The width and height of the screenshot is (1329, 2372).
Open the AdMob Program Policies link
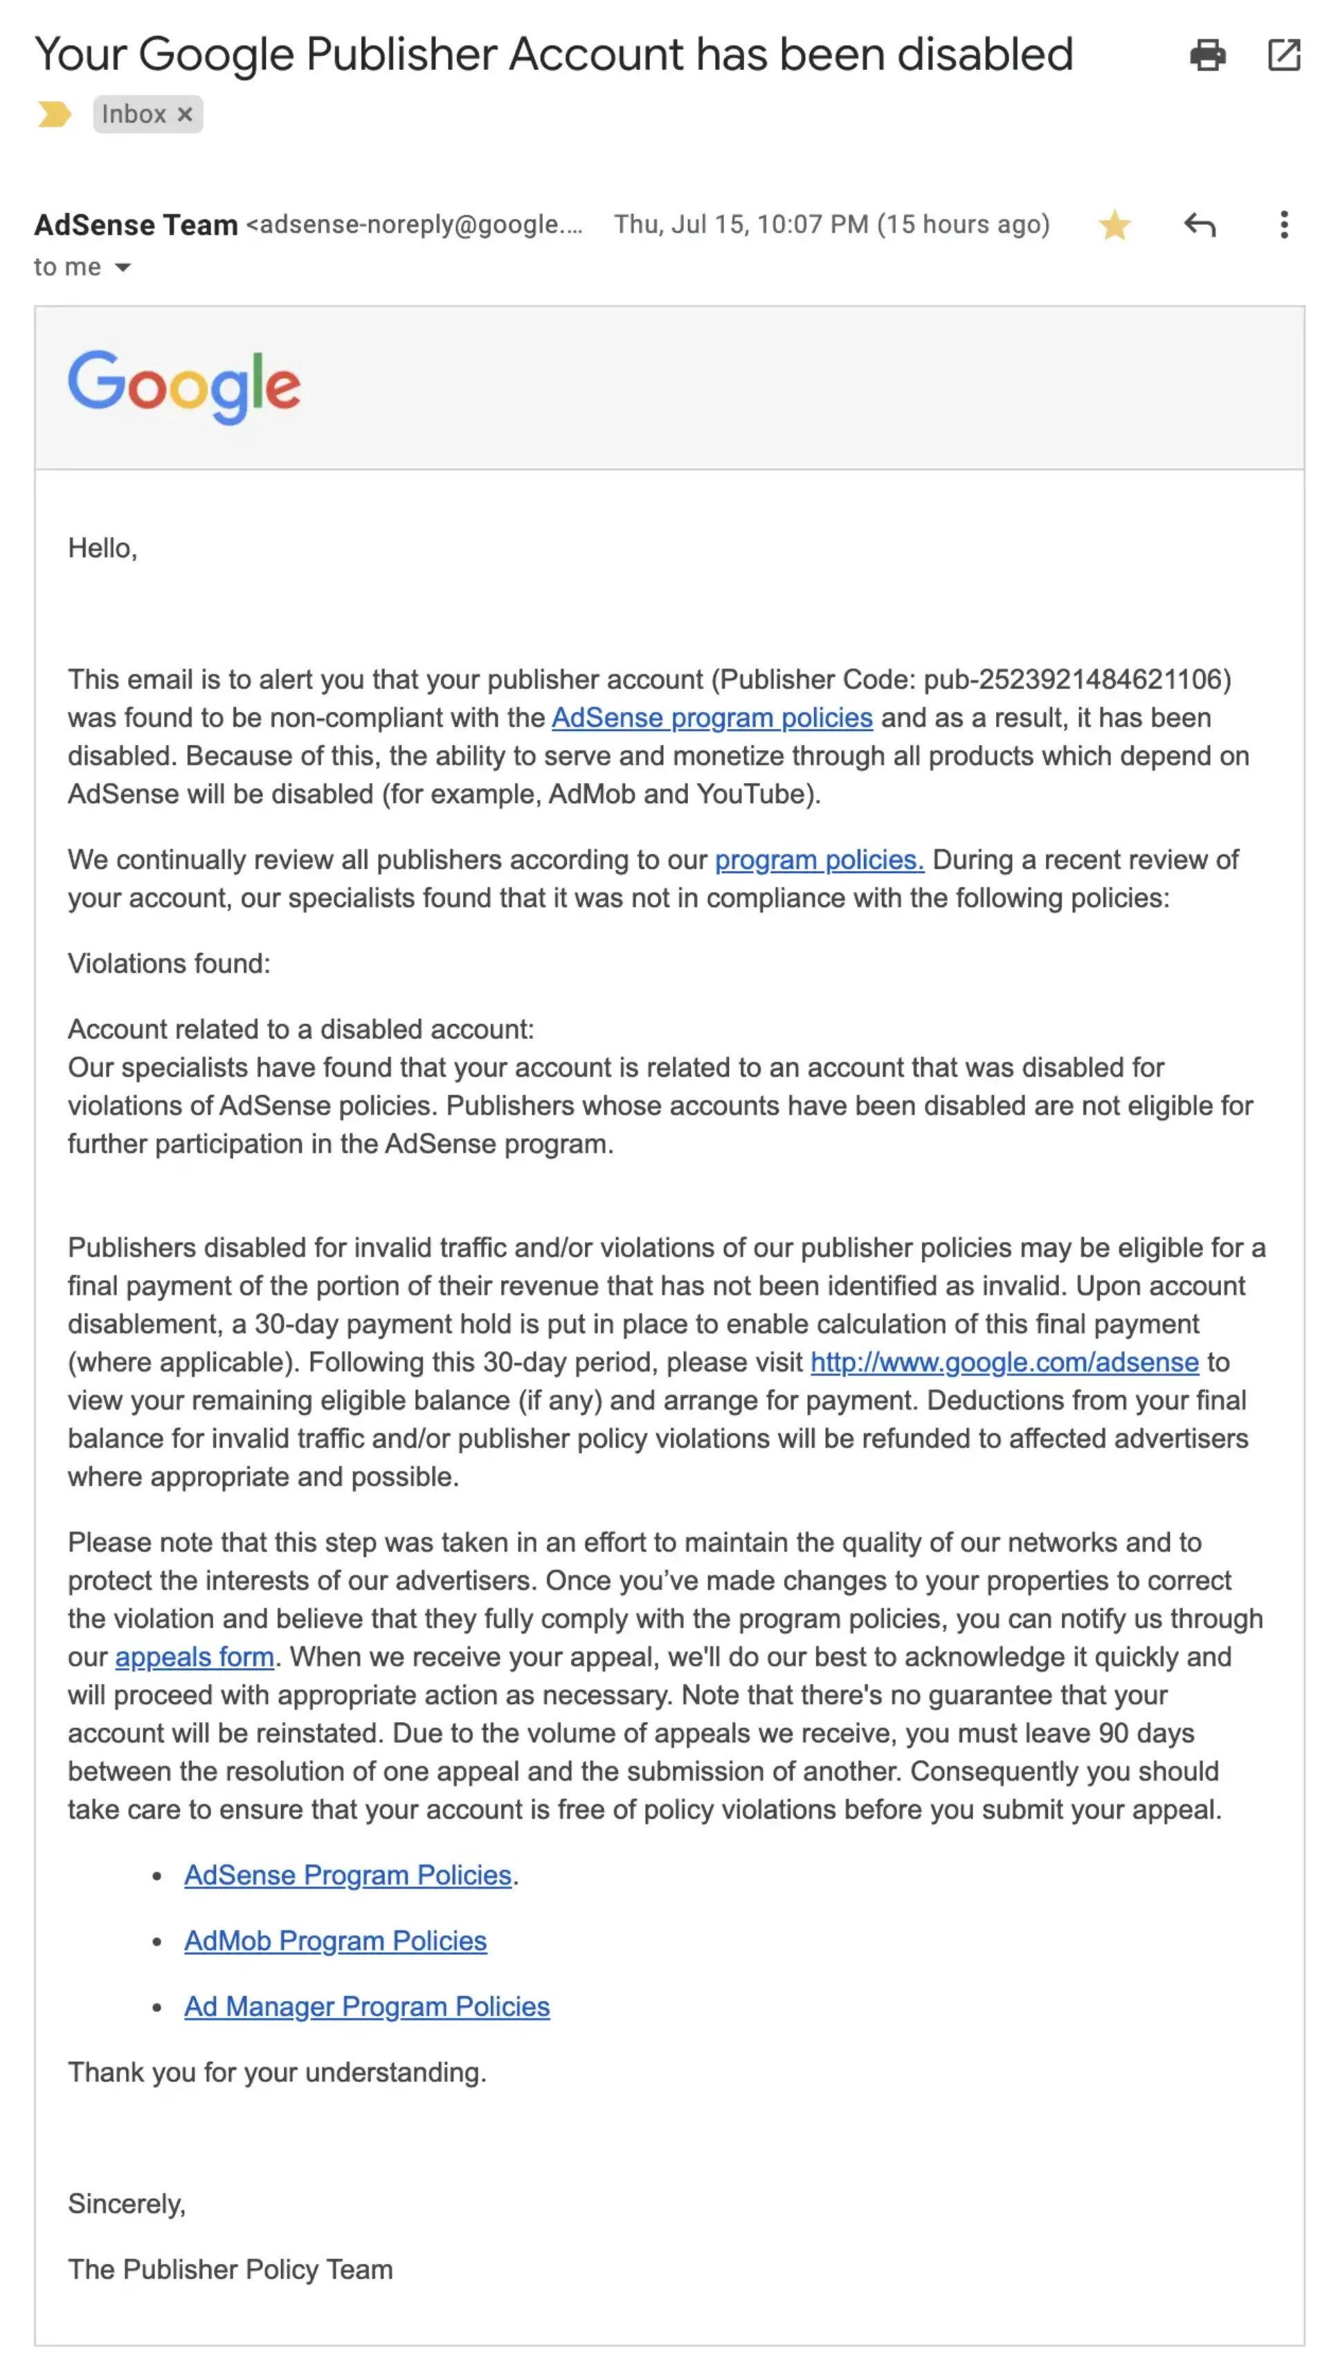coord(336,1940)
